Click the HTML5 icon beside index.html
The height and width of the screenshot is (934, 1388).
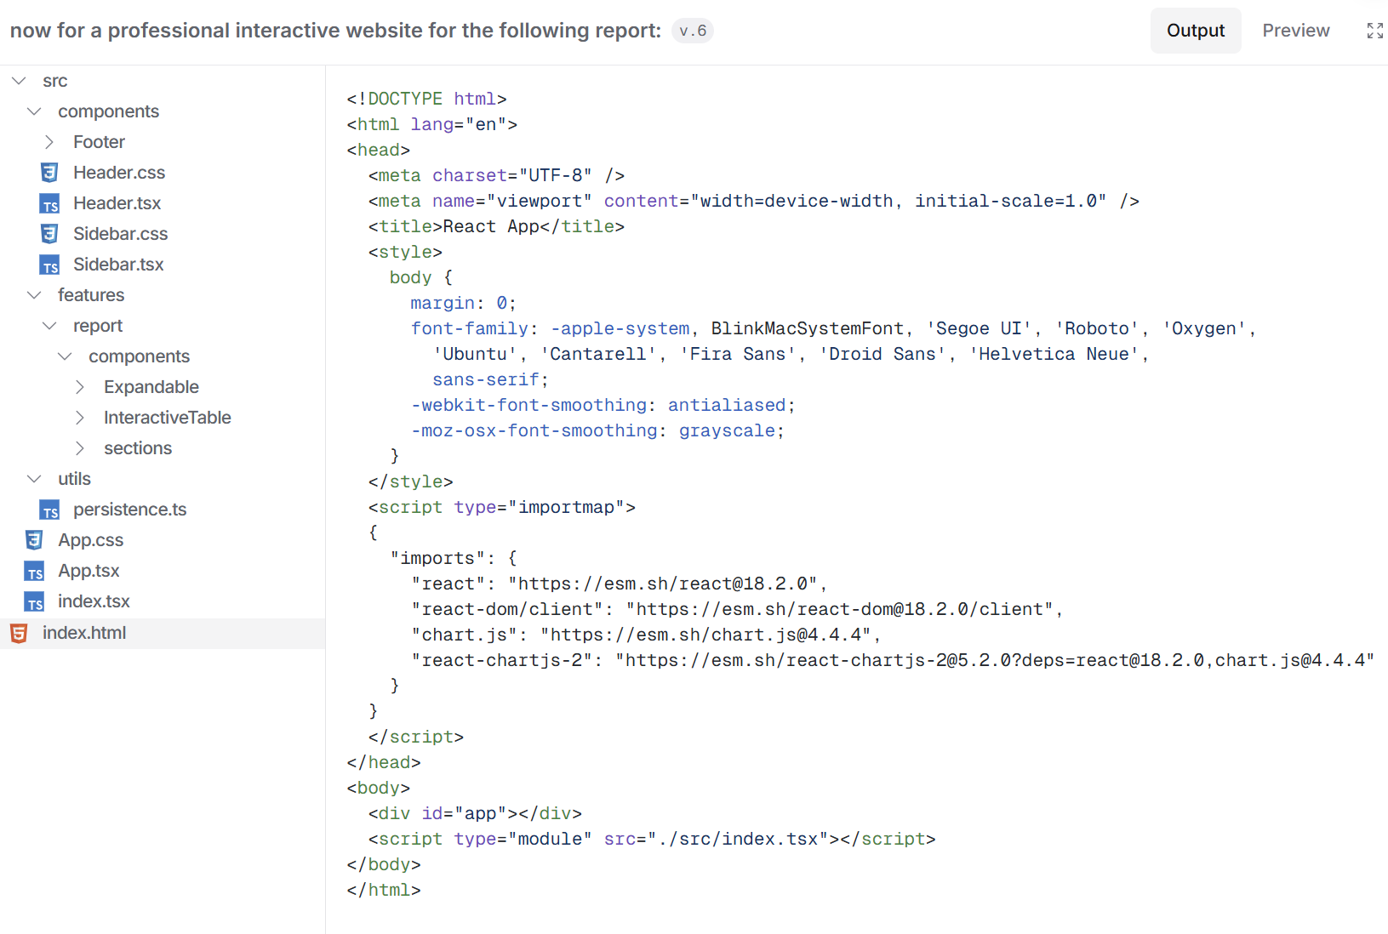[x=19, y=633]
